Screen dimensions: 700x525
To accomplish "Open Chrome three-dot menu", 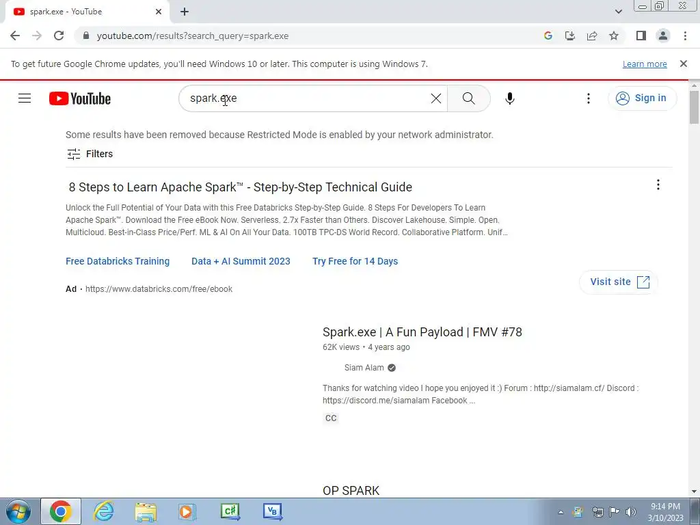I will point(685,36).
